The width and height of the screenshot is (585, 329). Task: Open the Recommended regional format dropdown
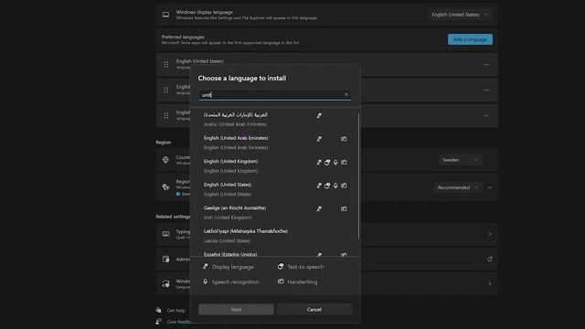[458, 187]
